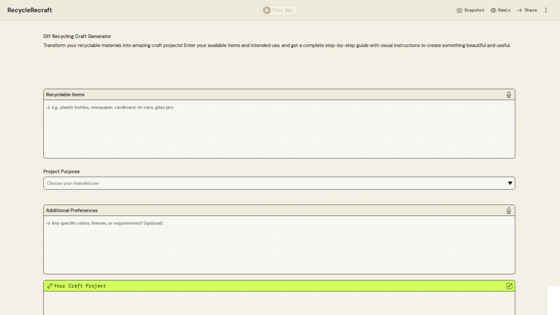Click the Share arrow icon
This screenshot has width=560, height=315.
(x=520, y=10)
